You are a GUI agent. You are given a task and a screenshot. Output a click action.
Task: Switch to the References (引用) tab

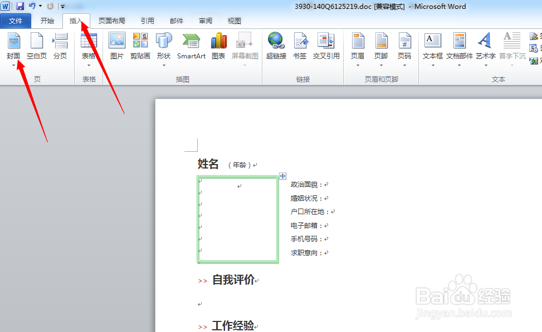click(148, 21)
